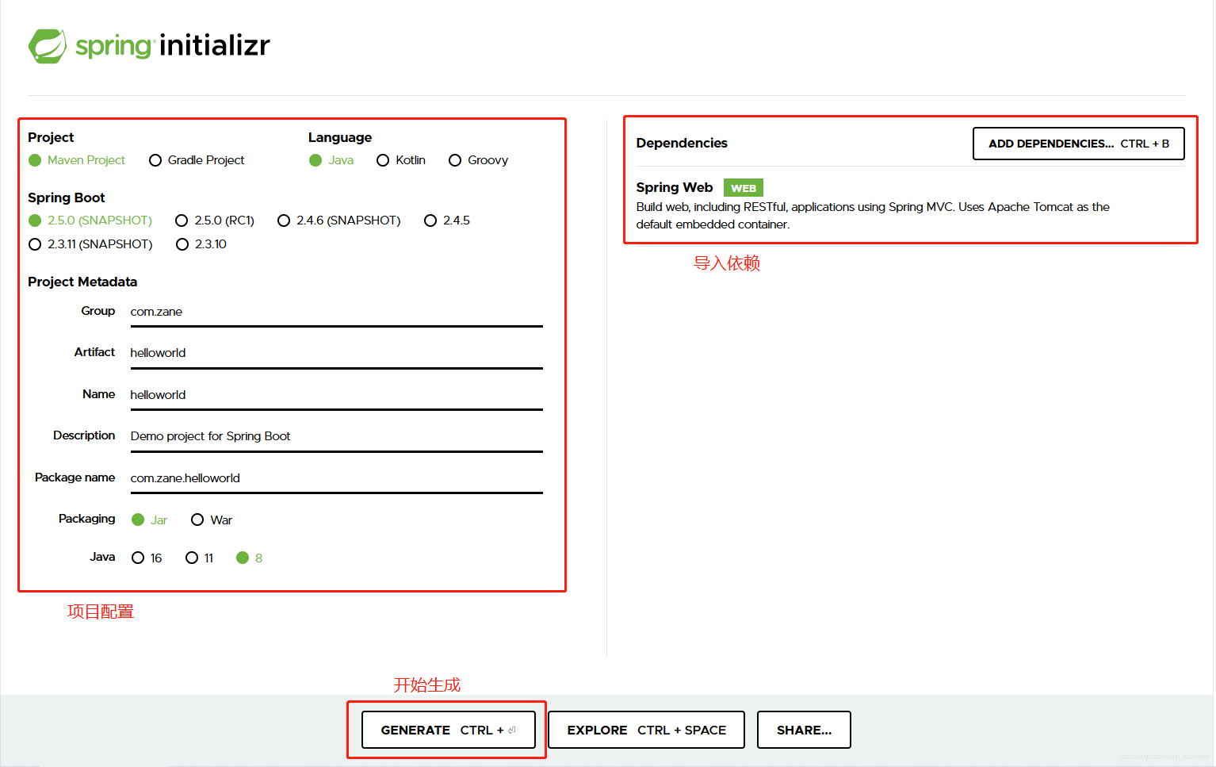Screen dimensions: 1216x767
Task: Click the Spring Boot section heading
Action: click(x=67, y=198)
